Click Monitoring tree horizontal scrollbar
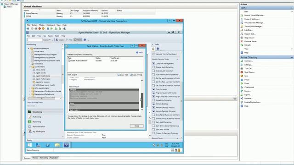Viewport: 294px width, 165px height. pyautogui.click(x=42, y=99)
